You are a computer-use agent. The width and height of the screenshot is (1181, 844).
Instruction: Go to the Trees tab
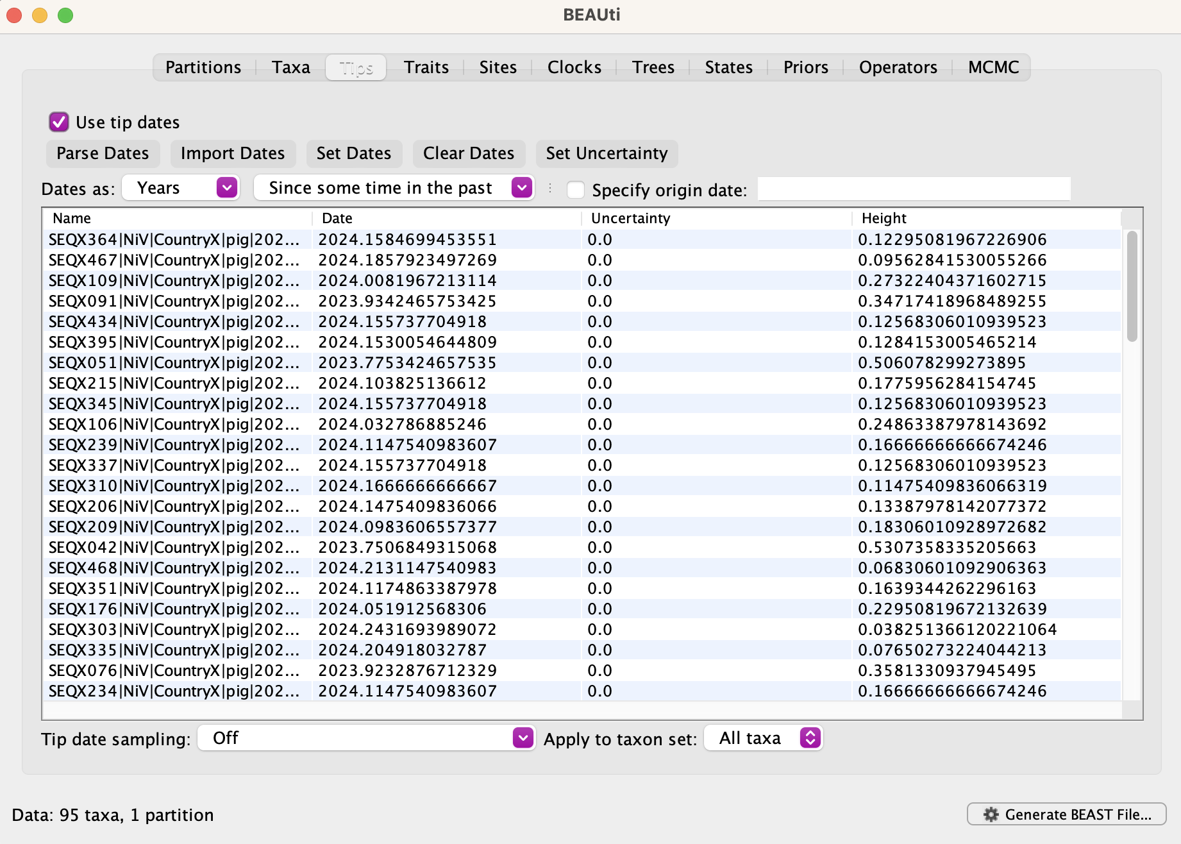(x=653, y=67)
